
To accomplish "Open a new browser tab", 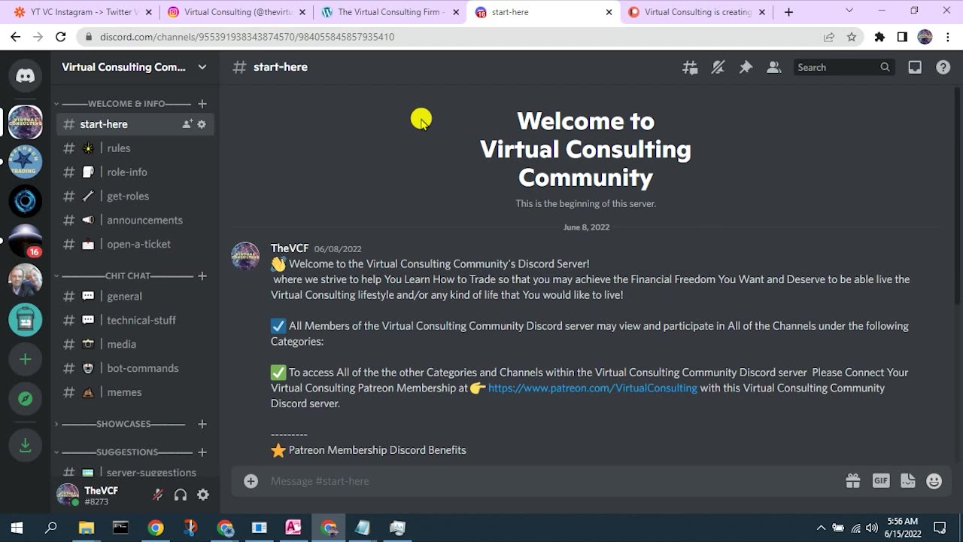I will click(788, 12).
